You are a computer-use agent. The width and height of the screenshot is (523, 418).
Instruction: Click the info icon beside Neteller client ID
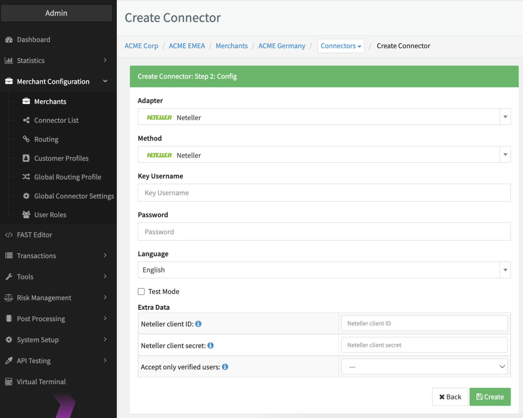[x=198, y=324]
